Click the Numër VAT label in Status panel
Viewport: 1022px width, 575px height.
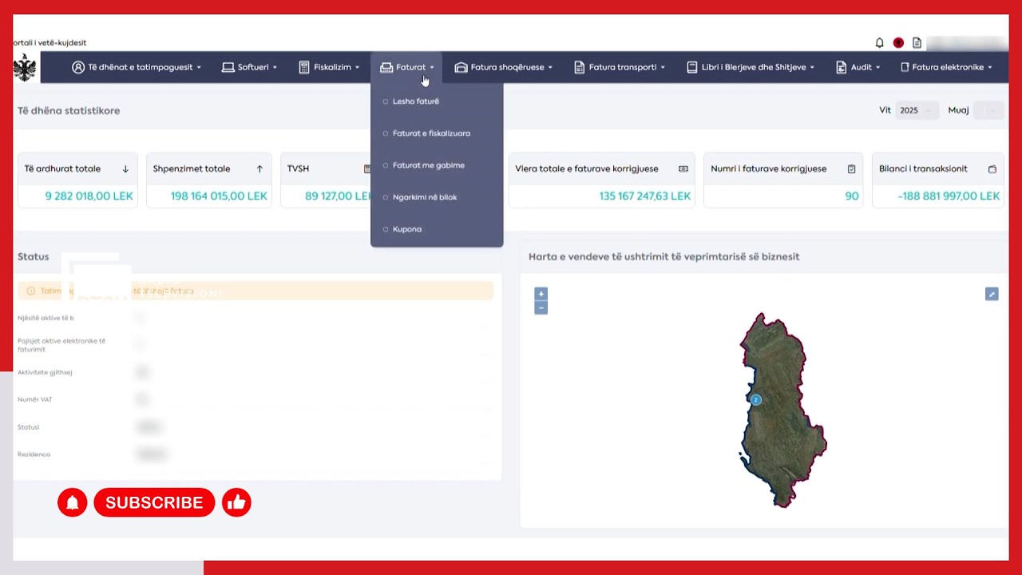point(35,399)
